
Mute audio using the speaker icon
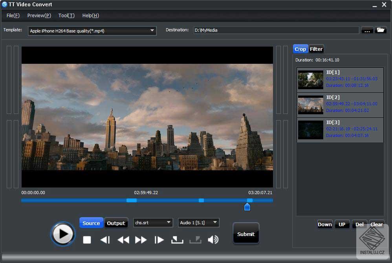click(x=213, y=240)
